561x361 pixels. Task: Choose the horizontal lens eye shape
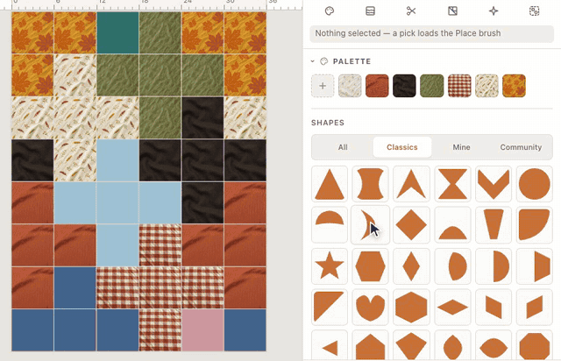(494, 345)
